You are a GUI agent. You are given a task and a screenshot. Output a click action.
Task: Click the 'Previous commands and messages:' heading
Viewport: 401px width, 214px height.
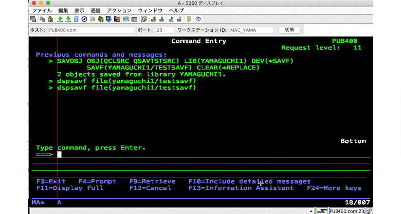[101, 55]
